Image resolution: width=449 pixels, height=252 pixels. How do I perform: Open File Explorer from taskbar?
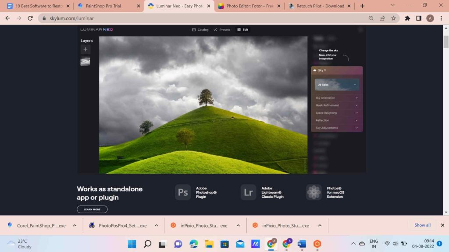coord(209,244)
